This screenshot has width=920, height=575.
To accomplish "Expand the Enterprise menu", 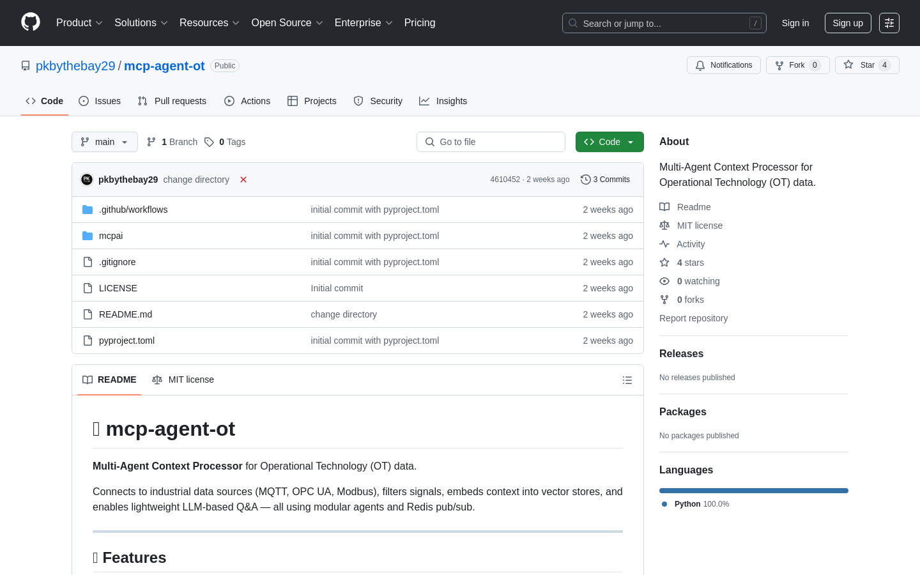I will click(x=364, y=23).
